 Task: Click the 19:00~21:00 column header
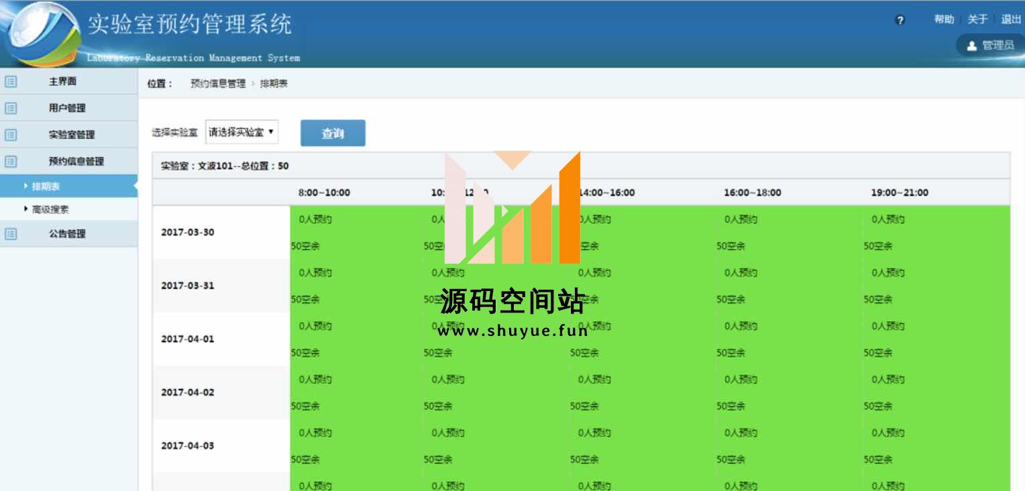tap(900, 193)
